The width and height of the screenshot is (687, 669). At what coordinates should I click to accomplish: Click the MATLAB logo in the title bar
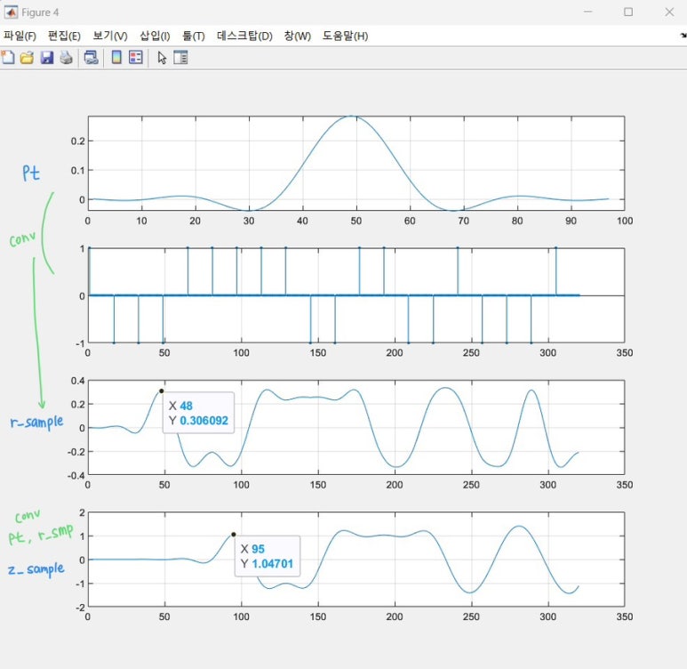pyautogui.click(x=11, y=12)
